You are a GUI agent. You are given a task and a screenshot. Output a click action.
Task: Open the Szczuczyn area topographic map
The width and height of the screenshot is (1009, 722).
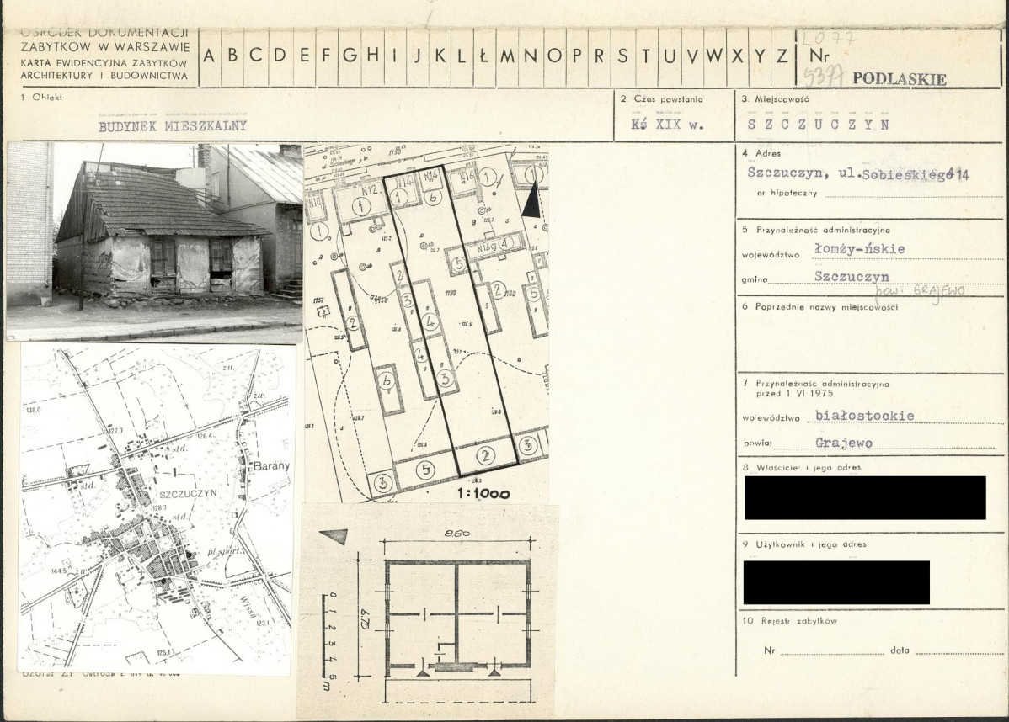click(x=156, y=508)
